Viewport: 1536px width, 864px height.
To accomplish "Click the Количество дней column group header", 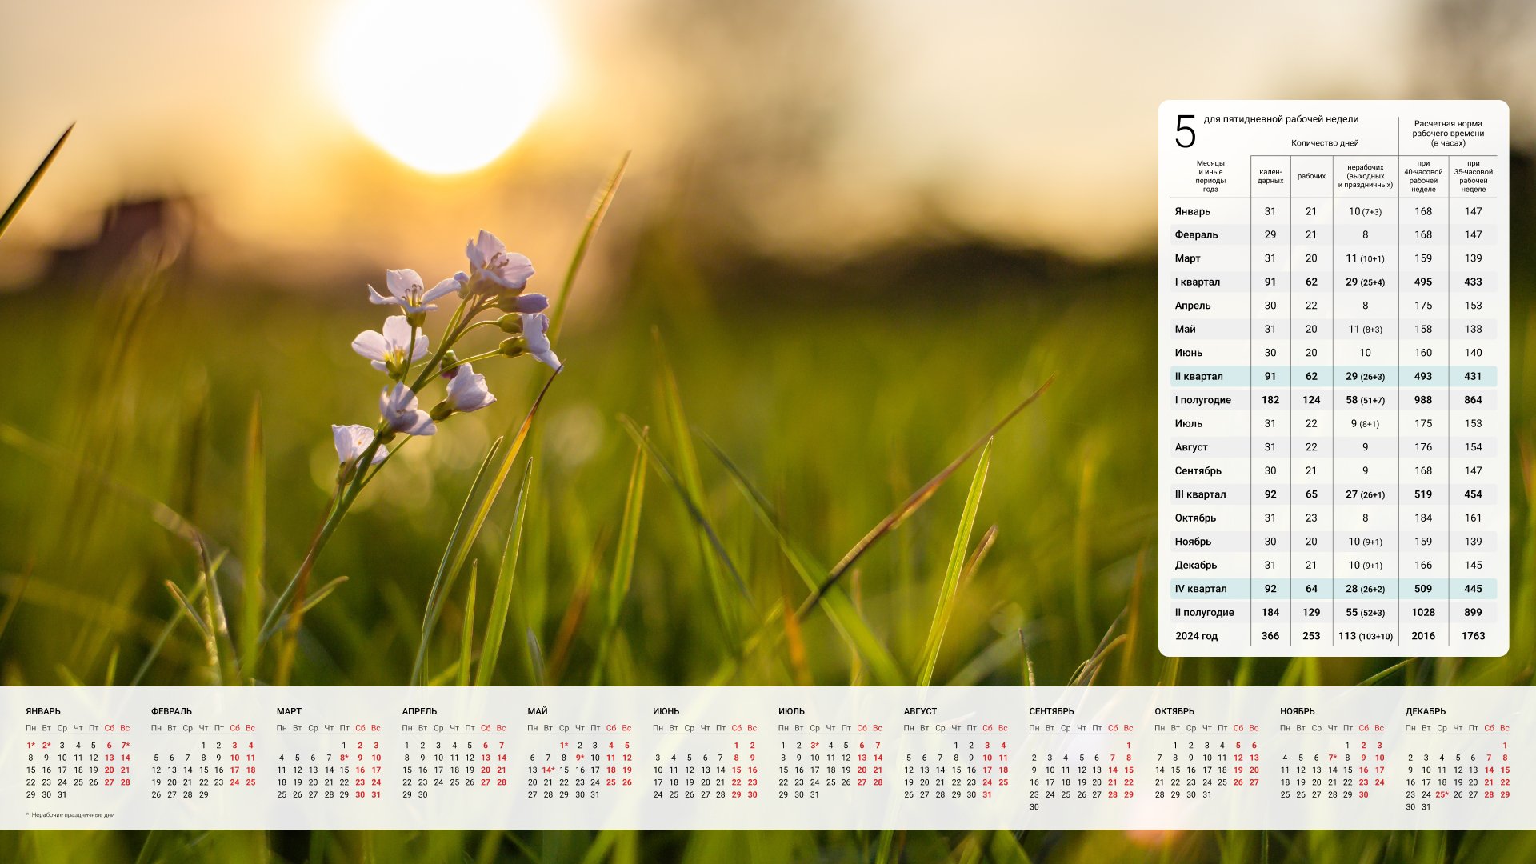I will tap(1325, 143).
